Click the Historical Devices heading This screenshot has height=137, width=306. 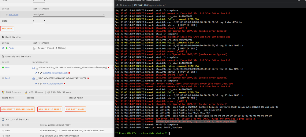pos(17,120)
